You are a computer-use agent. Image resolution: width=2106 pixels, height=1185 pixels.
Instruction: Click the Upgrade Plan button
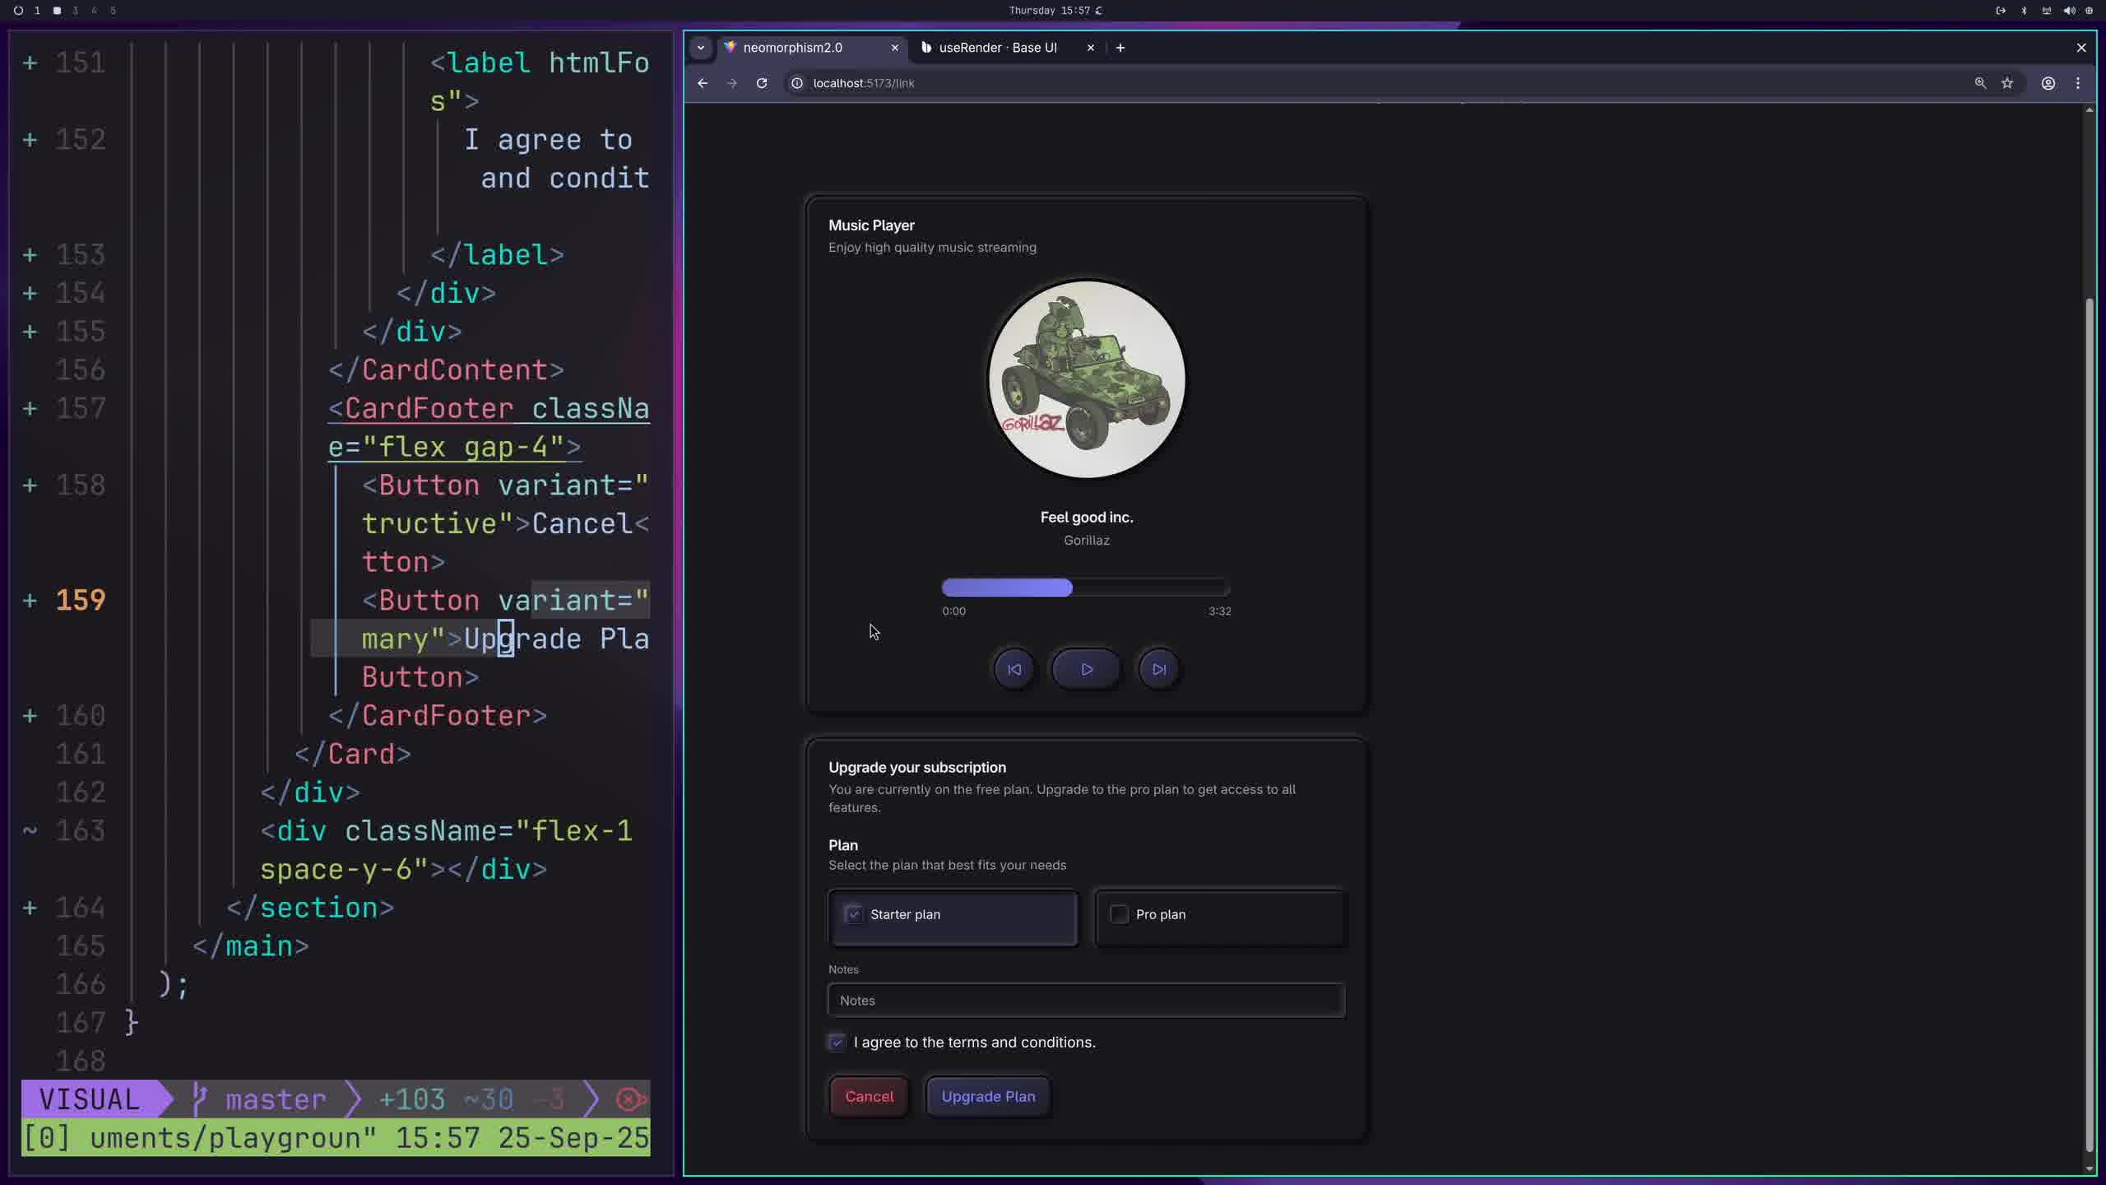click(988, 1096)
